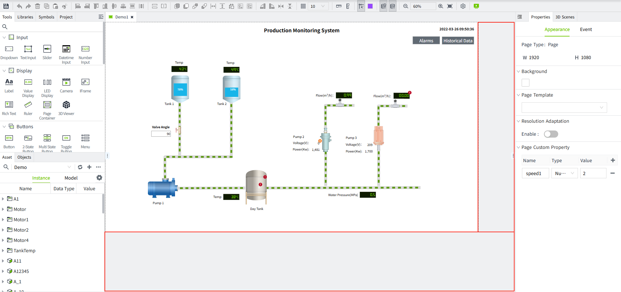Run the project preview with green play icon
Image resolution: width=621 pixels, height=292 pixels.
(x=476, y=6)
